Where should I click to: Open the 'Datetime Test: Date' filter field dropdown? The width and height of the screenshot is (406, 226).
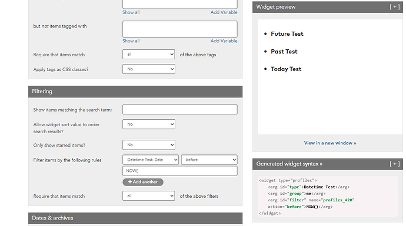click(x=151, y=160)
